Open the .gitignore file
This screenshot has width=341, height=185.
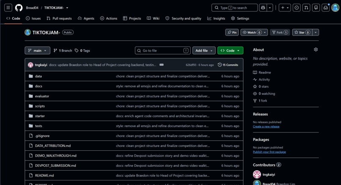coord(42,136)
